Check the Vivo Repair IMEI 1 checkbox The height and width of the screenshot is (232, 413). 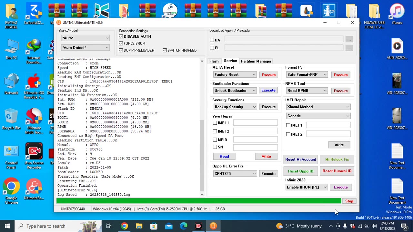click(x=215, y=123)
